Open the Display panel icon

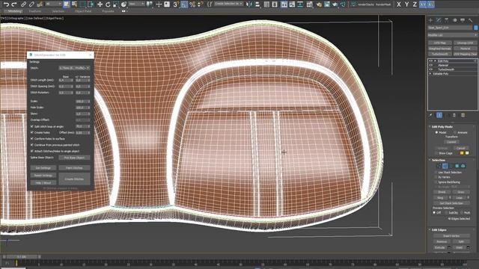pos(463,20)
